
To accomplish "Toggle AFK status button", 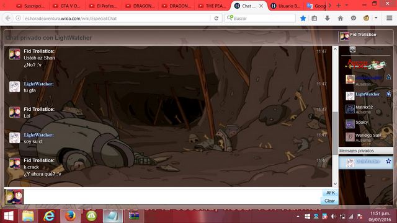I will click(331, 193).
